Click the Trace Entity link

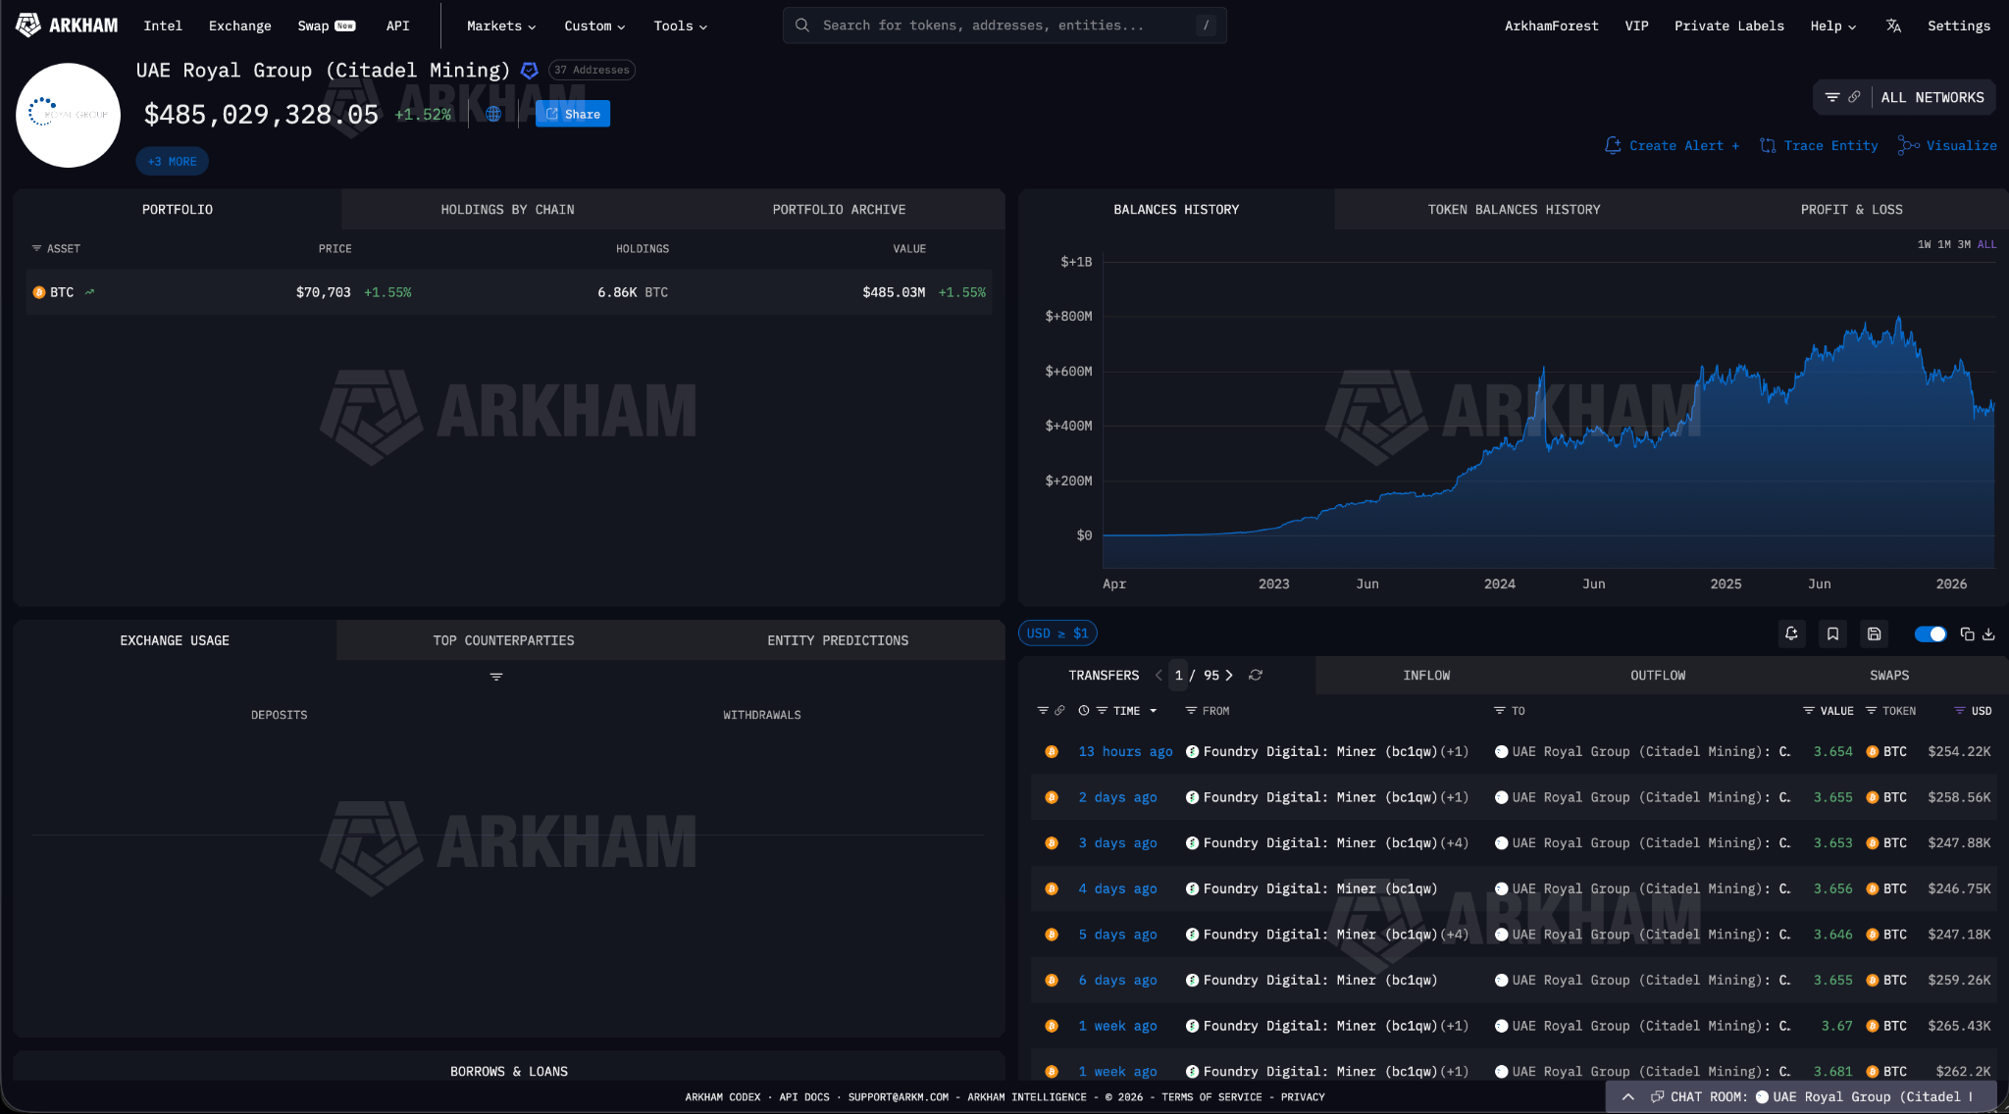coord(1829,145)
